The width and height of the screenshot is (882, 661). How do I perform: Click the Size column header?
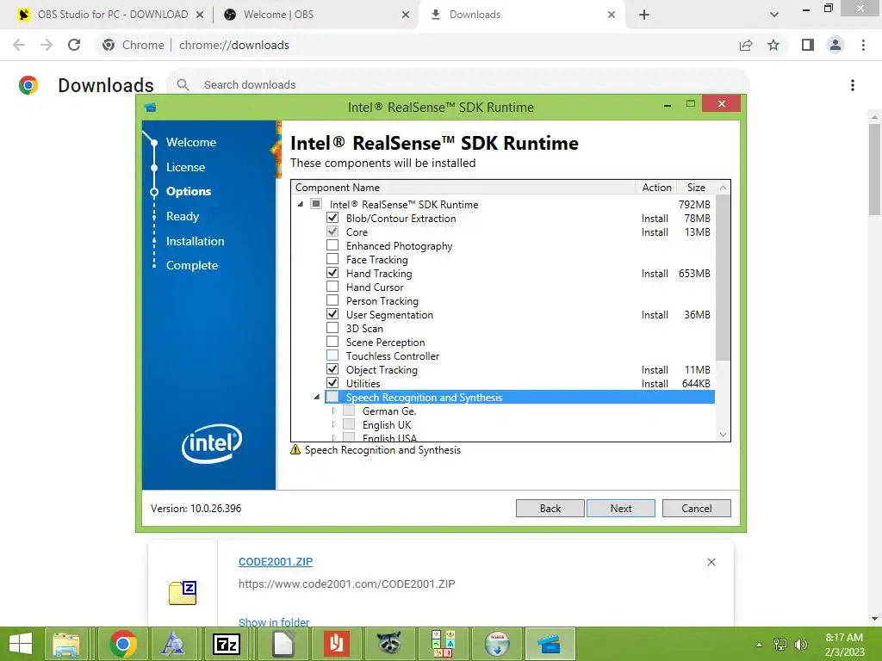(x=696, y=187)
